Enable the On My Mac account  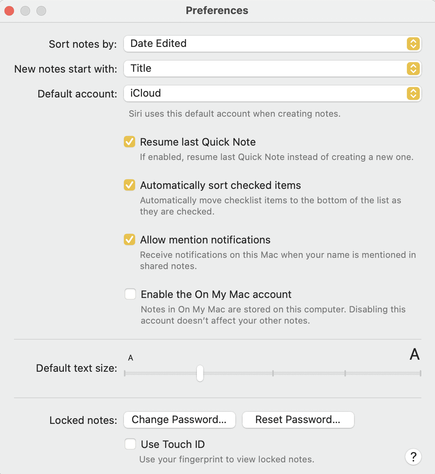pos(130,294)
